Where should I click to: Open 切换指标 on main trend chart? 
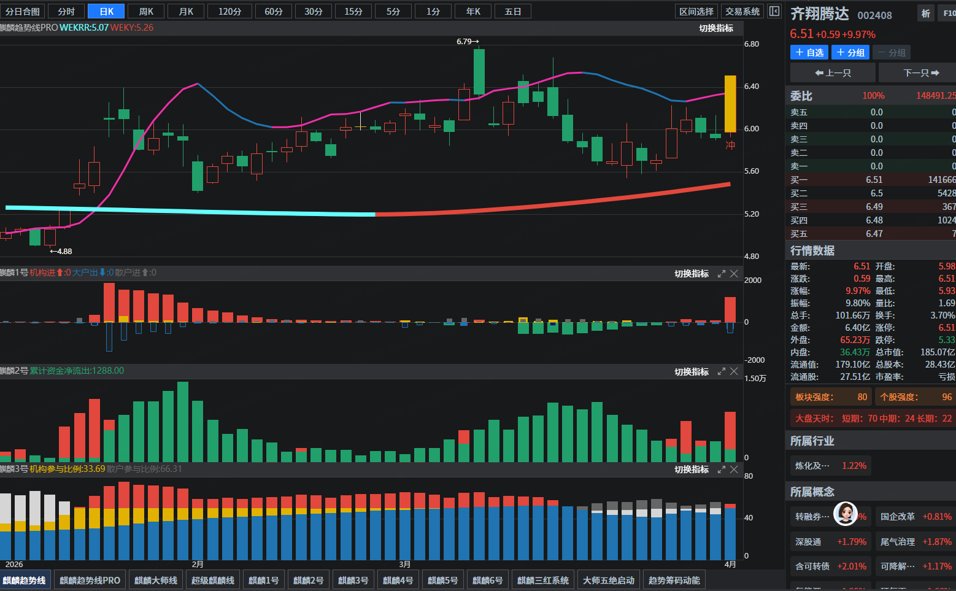click(716, 28)
